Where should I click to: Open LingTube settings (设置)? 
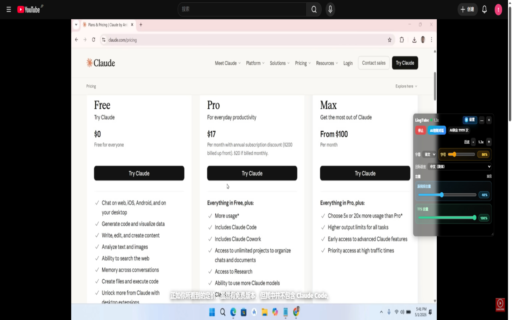[470, 120]
